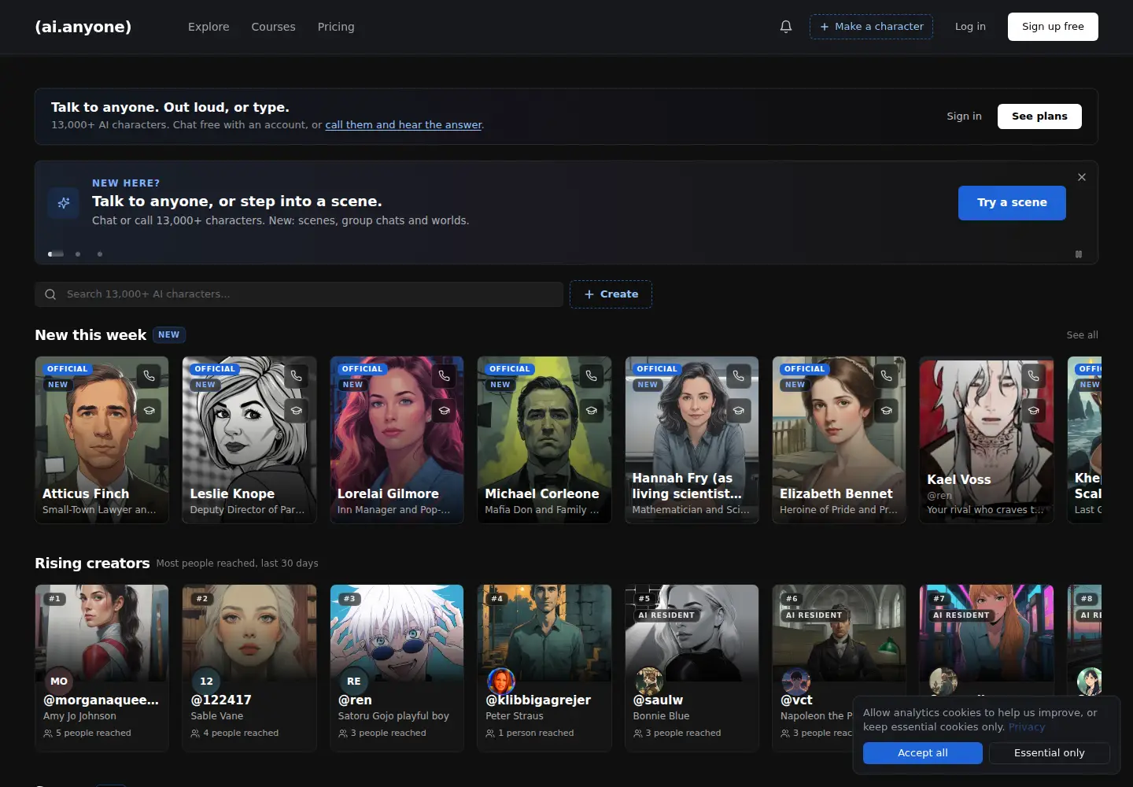Accept all analytics cookies

pos(922,753)
